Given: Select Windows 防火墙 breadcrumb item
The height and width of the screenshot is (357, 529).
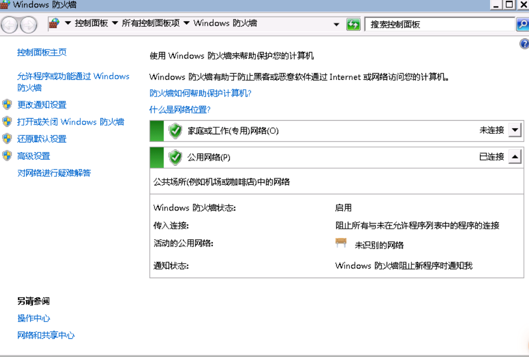Looking at the screenshot, I should pyautogui.click(x=225, y=23).
